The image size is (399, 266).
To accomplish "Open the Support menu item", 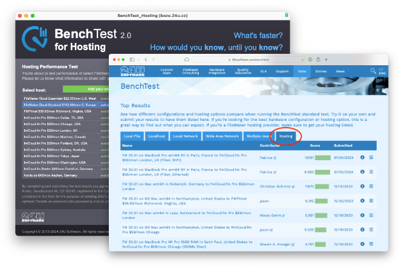I will pyautogui.click(x=282, y=71).
